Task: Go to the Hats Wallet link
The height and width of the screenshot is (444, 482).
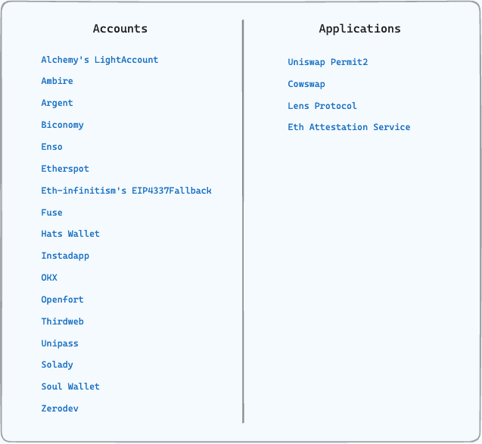Action: pos(70,234)
